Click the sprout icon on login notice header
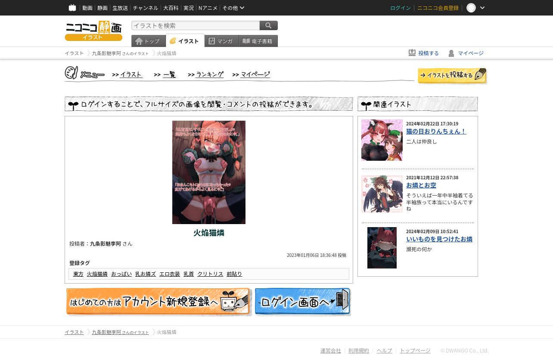The height and width of the screenshot is (362, 553). coord(73,105)
